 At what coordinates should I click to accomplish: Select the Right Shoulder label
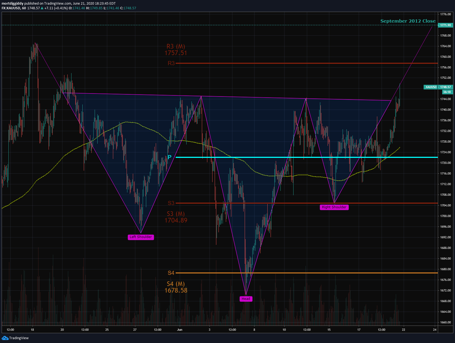(x=334, y=207)
